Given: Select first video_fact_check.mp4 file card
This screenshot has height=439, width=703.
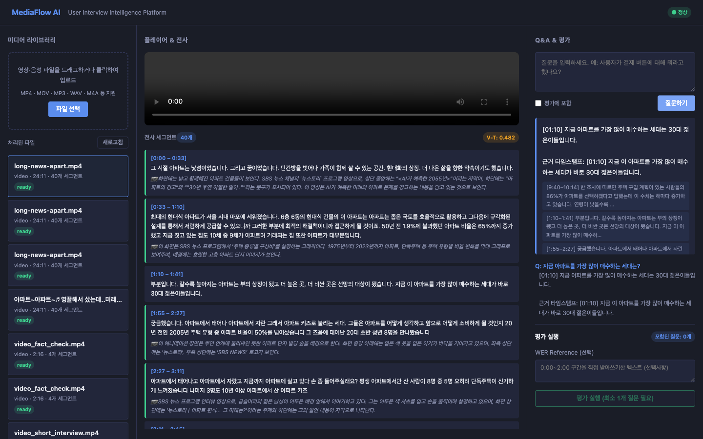Looking at the screenshot, I should 68,354.
